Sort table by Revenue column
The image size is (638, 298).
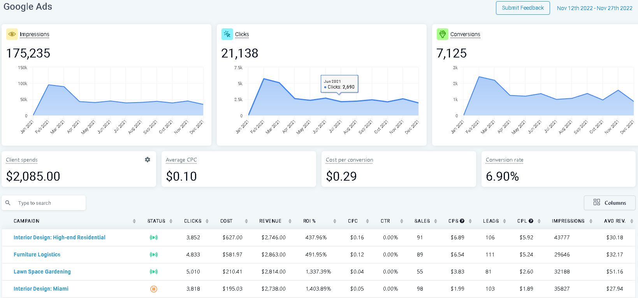point(290,221)
